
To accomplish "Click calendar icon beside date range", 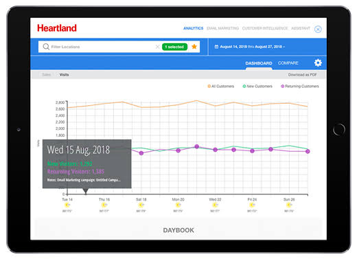I will point(216,47).
